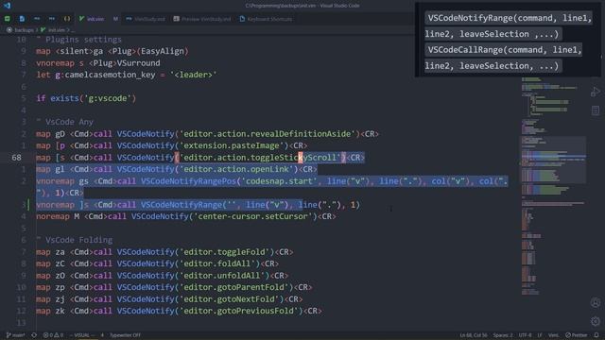The image size is (605, 340).
Task: Click the VS Code logo icon
Action: pyautogui.click(x=7, y=6)
